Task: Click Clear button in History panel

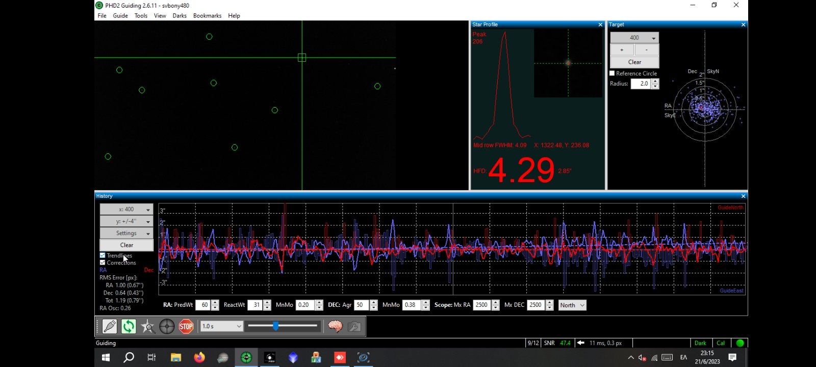Action: [x=126, y=245]
